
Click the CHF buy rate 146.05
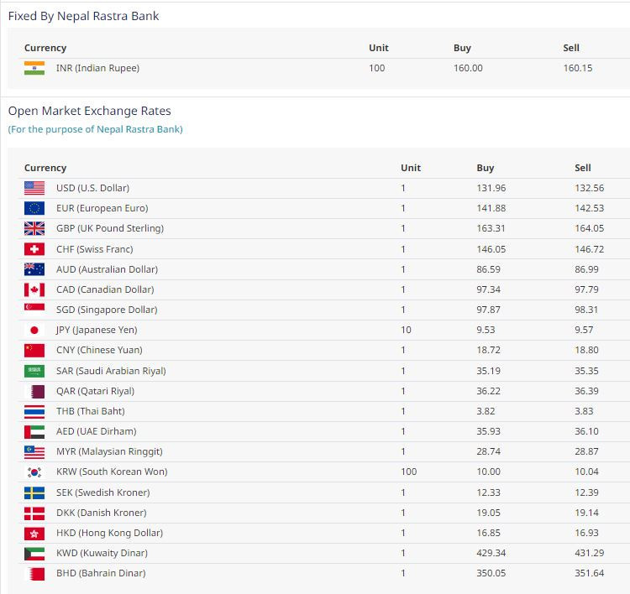(491, 249)
